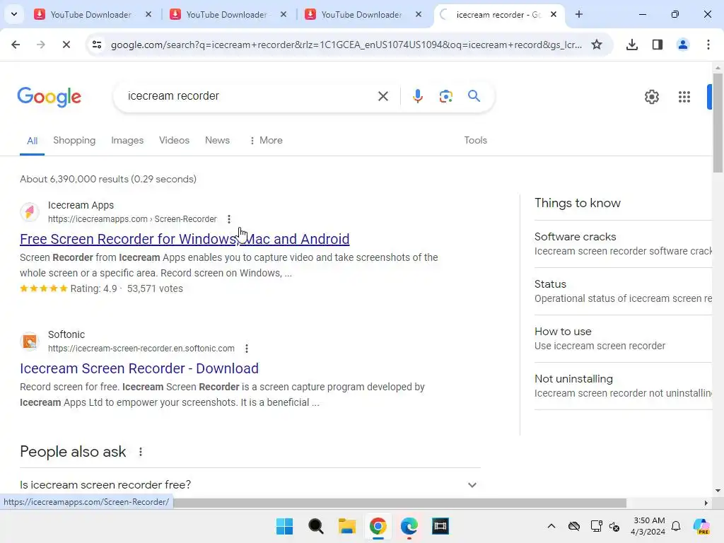The height and width of the screenshot is (543, 724).
Task: Open search Tools
Action: point(475,141)
